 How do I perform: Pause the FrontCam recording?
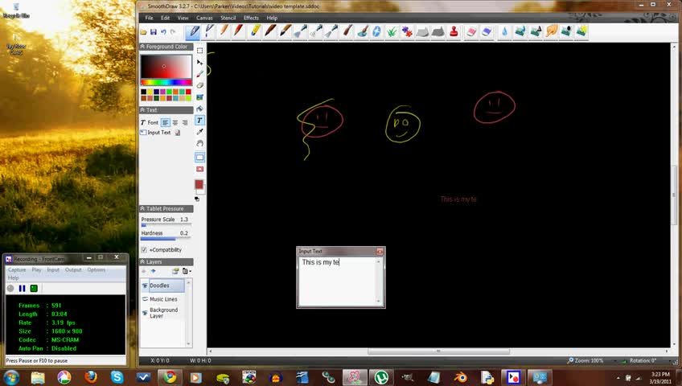[23, 288]
